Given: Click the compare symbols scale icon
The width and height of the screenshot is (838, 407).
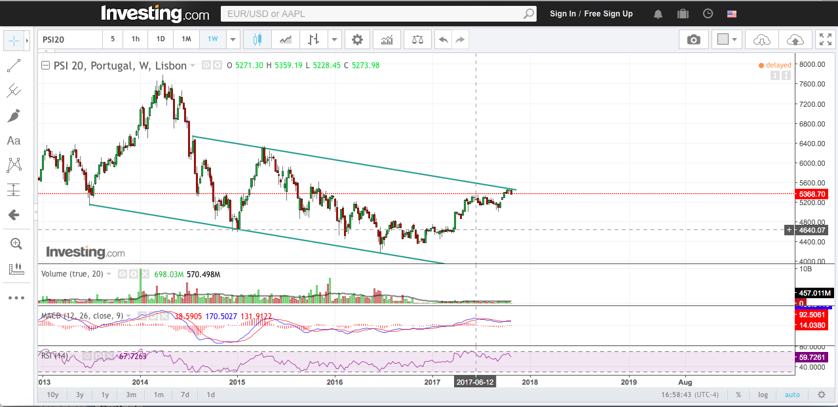Looking at the screenshot, I should tap(417, 39).
